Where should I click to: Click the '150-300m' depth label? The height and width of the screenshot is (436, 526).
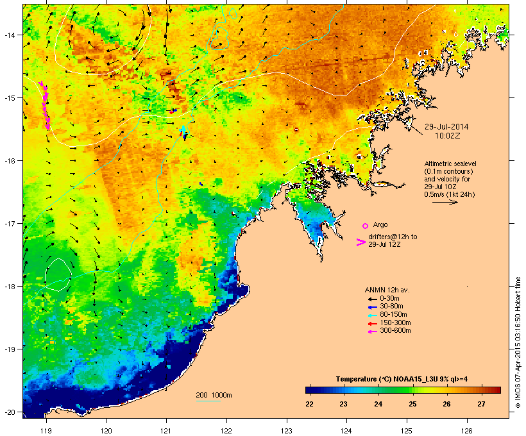(395, 323)
